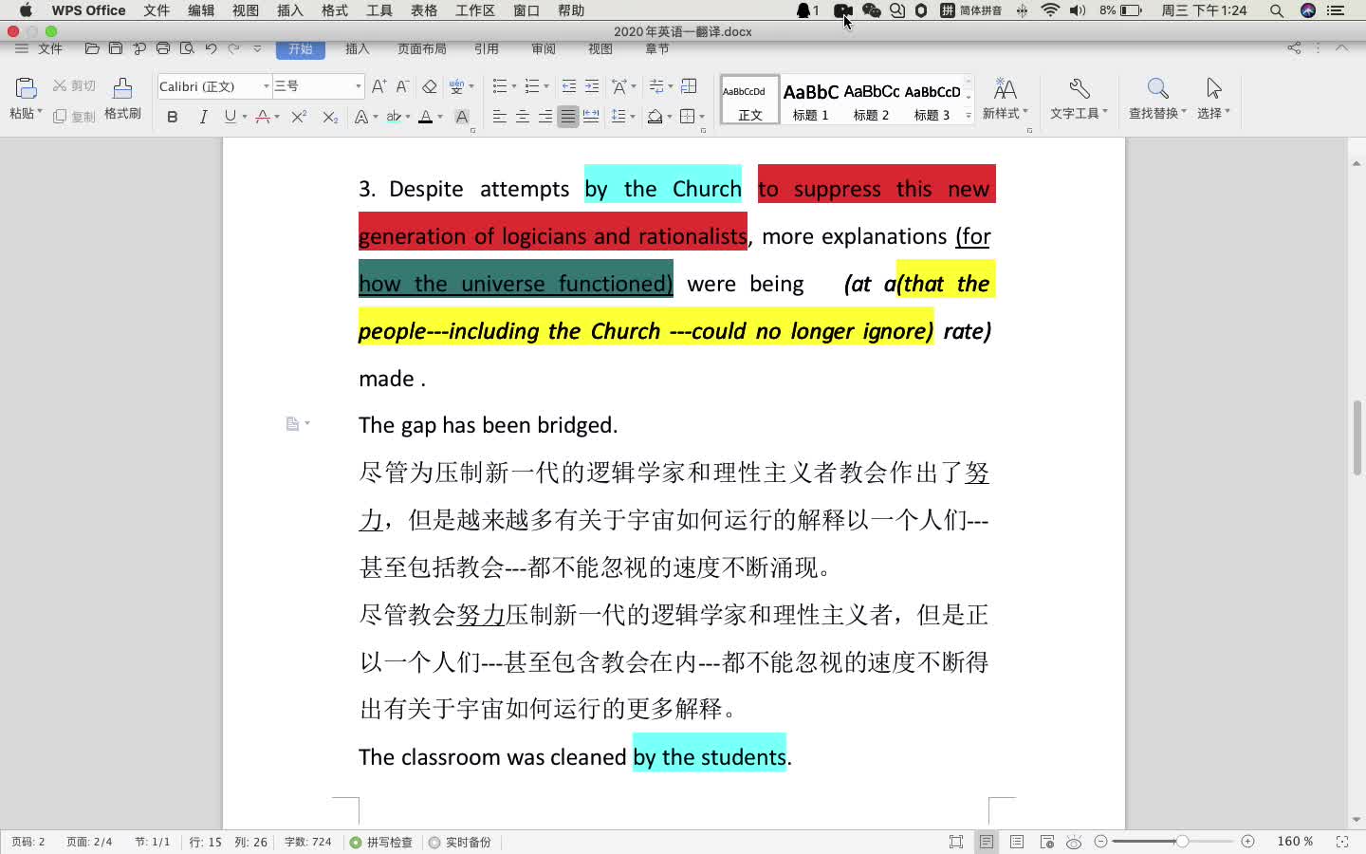1366x854 pixels.
Task: Align paragraph text left
Action: coord(500,117)
